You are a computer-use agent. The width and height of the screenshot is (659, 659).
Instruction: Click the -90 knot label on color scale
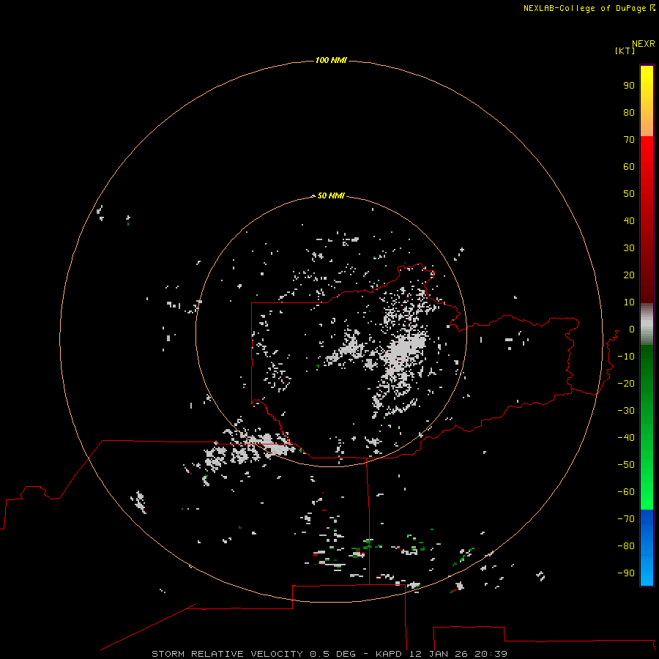pyautogui.click(x=626, y=573)
